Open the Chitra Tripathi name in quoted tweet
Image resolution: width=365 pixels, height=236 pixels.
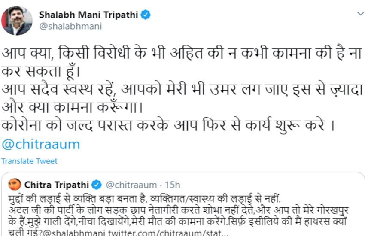click(x=57, y=185)
